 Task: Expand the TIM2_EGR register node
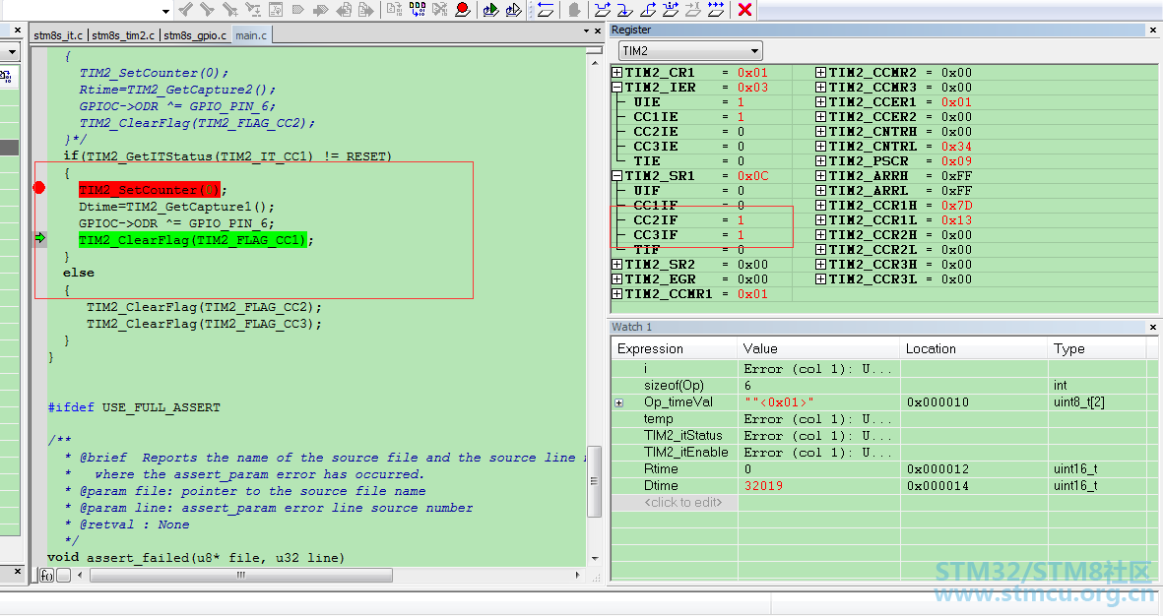(616, 278)
